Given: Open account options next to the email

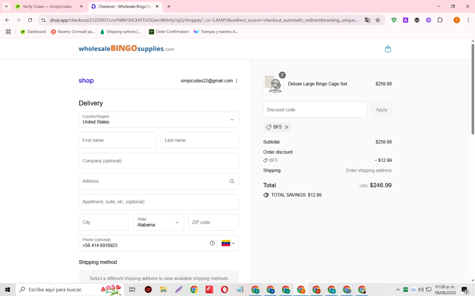Looking at the screenshot, I should click(237, 81).
